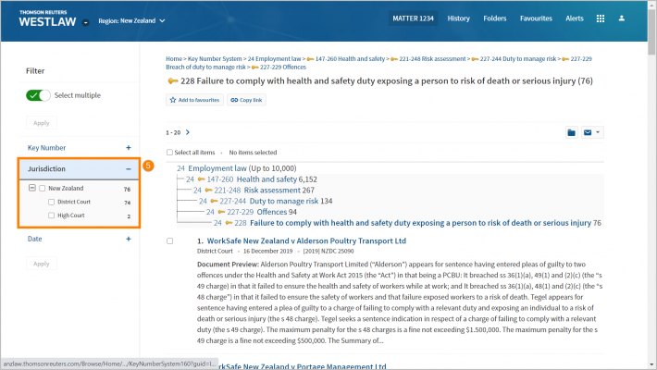Screen dimensions: 657x370
Task: Click 227-244 Duty to manage risk breadcrumb
Action: pos(518,58)
